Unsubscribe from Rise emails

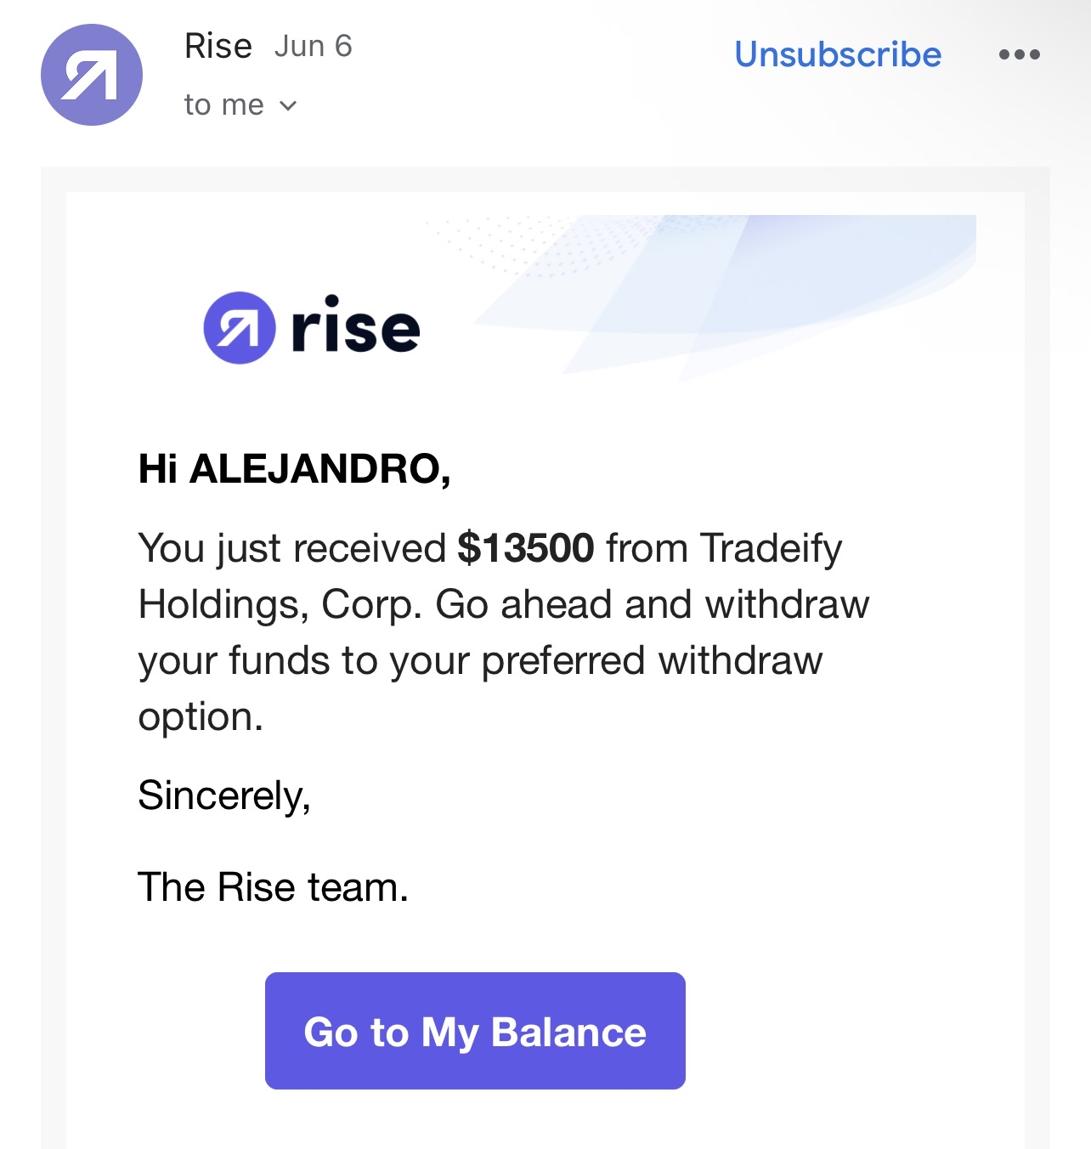coord(838,54)
